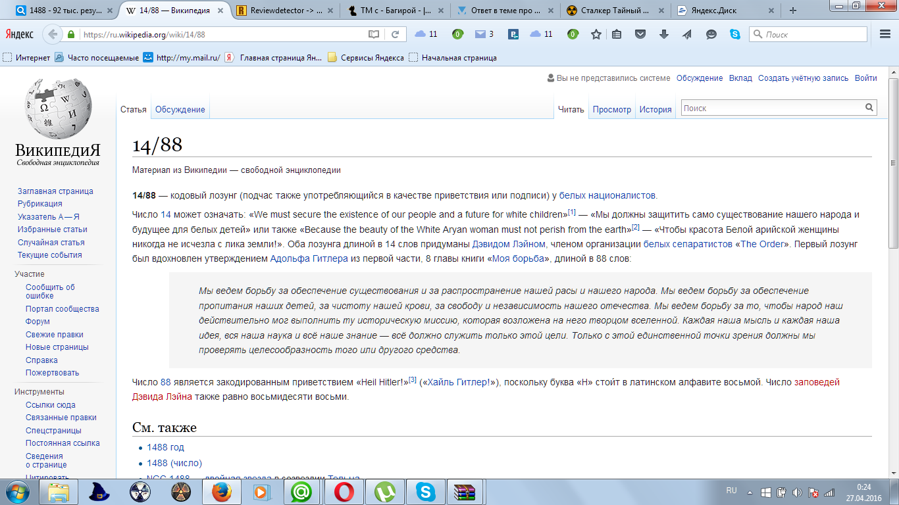Viewport: 899px width, 505px height.
Task: Click the paper plane share icon
Action: 686,34
